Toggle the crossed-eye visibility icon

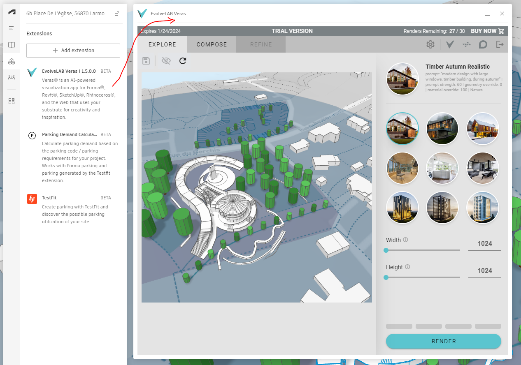click(x=166, y=61)
